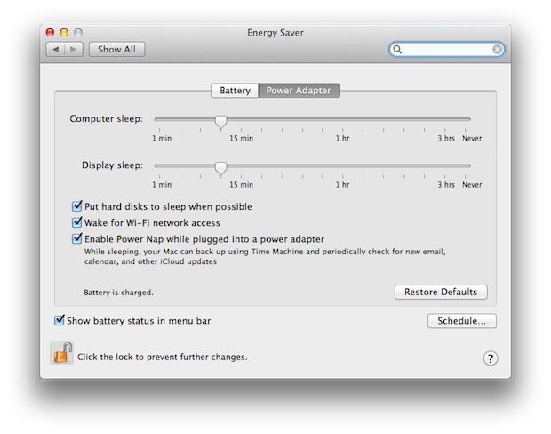Screen dimensions: 551x434
Task: Open the Schedule... dialog
Action: point(462,321)
